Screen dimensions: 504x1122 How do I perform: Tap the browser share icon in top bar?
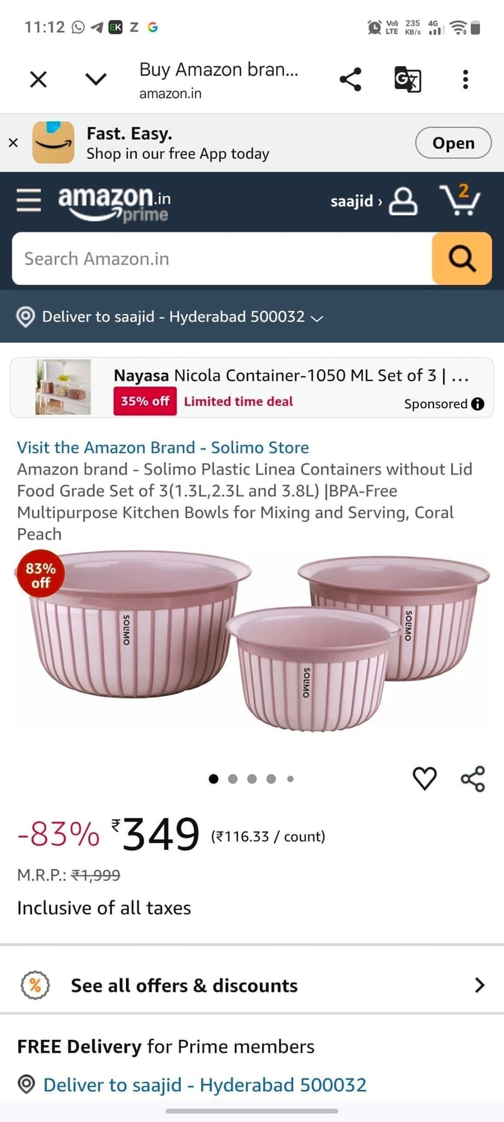tap(350, 80)
